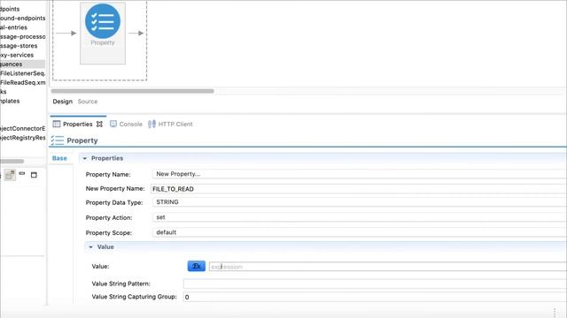Image resolution: width=567 pixels, height=318 pixels.
Task: Select the templates folder in tree
Action: (x=10, y=101)
